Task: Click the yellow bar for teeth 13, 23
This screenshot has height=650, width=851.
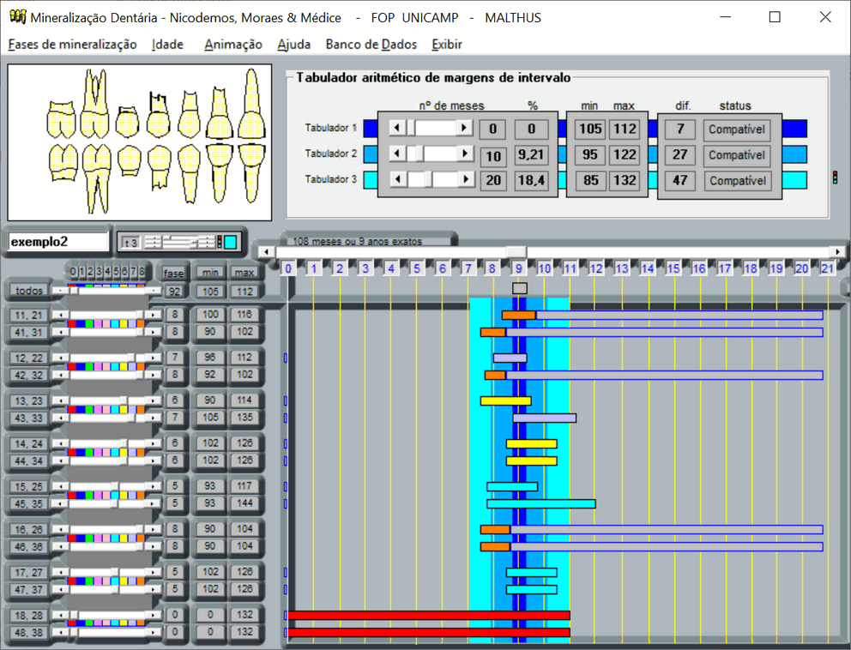Action: pos(506,401)
